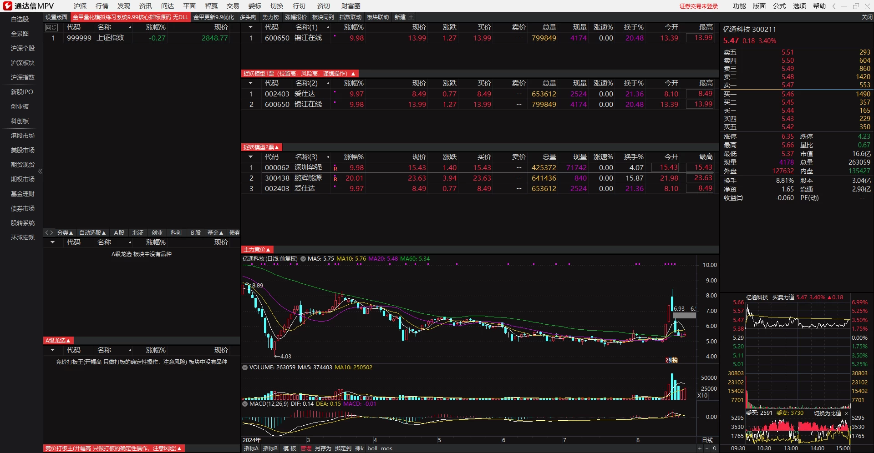This screenshot has height=453, width=874.
Task: Open MA indicator settings circle icon
Action: click(303, 259)
